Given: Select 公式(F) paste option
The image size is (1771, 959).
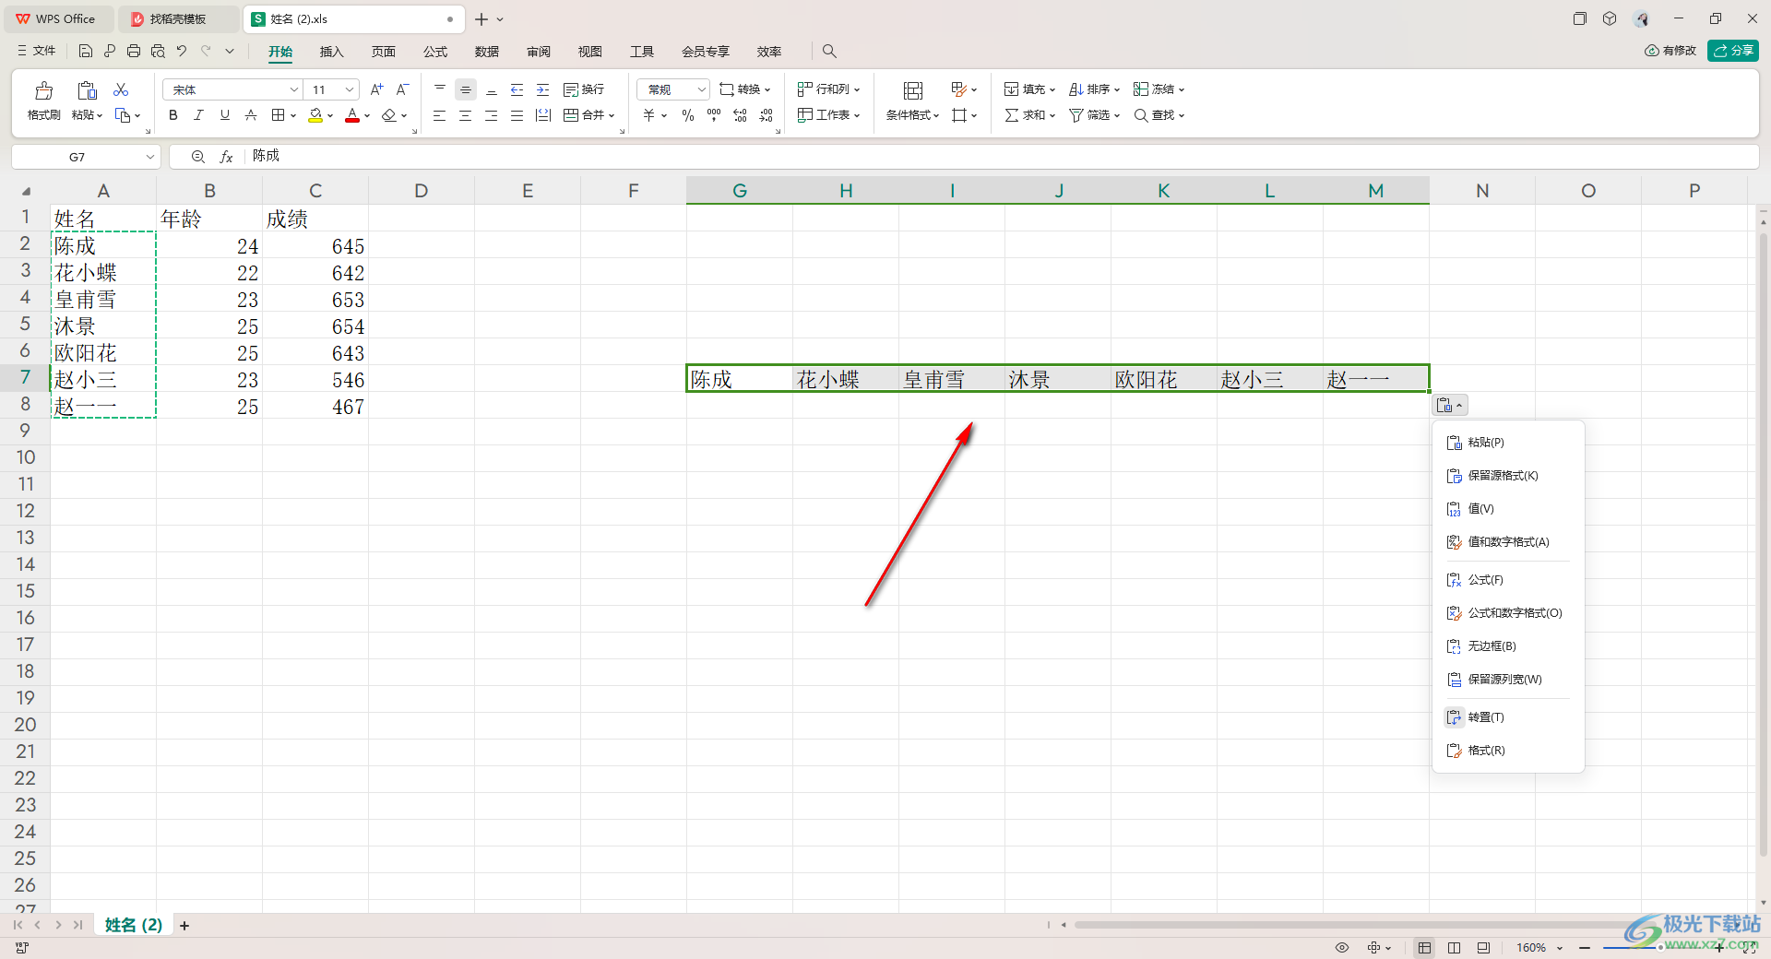Looking at the screenshot, I should coord(1508,580).
